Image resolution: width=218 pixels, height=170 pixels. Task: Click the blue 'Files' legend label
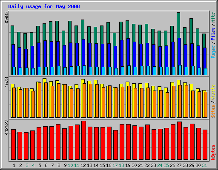[x=213, y=34]
